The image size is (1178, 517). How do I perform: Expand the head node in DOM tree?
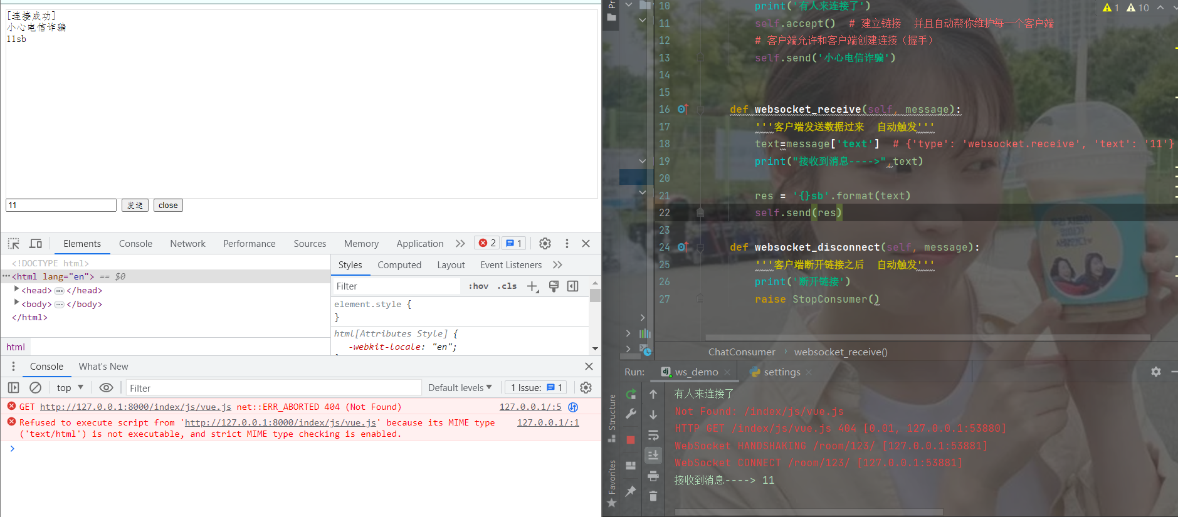pyautogui.click(x=17, y=290)
